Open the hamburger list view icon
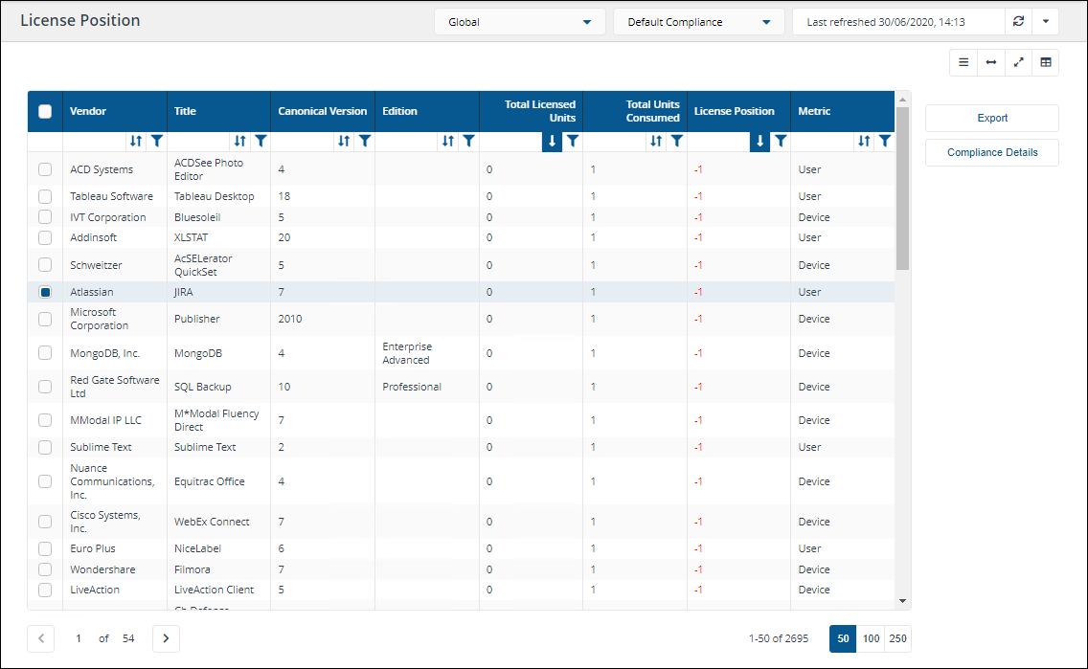Viewport: 1088px width, 669px height. tap(963, 62)
